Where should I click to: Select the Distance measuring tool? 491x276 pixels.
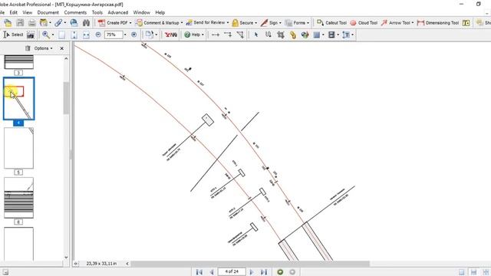point(216,34)
